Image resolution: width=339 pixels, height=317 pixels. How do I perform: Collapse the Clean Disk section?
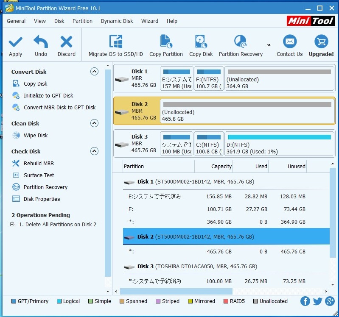pos(94,123)
